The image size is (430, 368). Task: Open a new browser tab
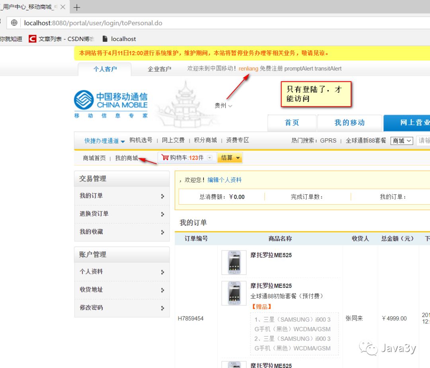point(77,8)
